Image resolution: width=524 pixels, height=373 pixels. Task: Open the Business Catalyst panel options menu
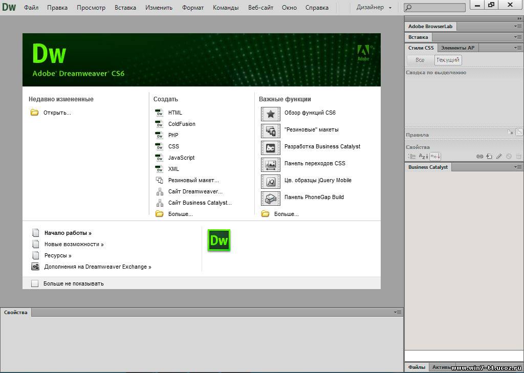click(x=518, y=167)
